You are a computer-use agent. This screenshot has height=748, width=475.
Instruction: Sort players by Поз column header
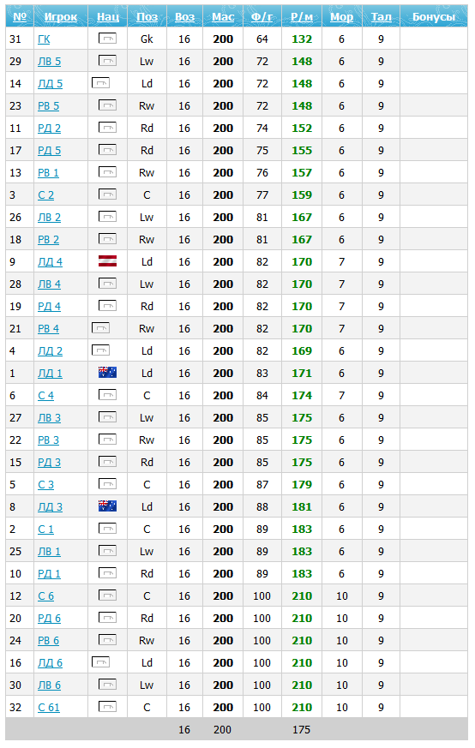(x=147, y=16)
